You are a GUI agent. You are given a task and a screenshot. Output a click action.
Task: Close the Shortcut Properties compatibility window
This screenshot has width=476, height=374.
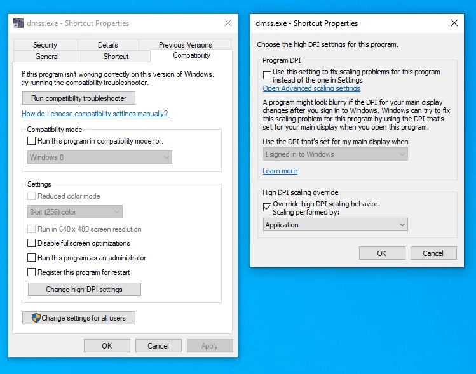point(228,23)
